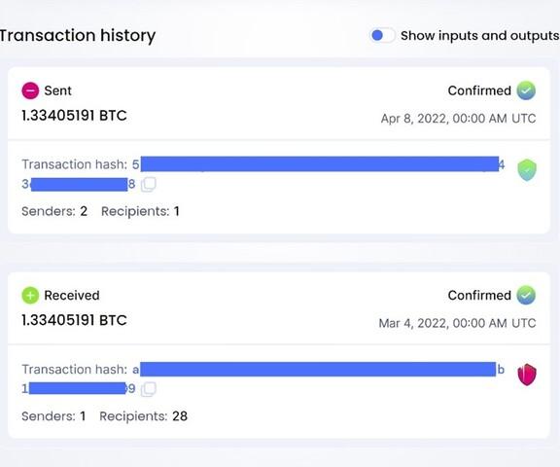Image resolution: width=560 pixels, height=467 pixels.
Task: Click Recipients: 28 in Received transaction
Action: pyautogui.click(x=143, y=415)
